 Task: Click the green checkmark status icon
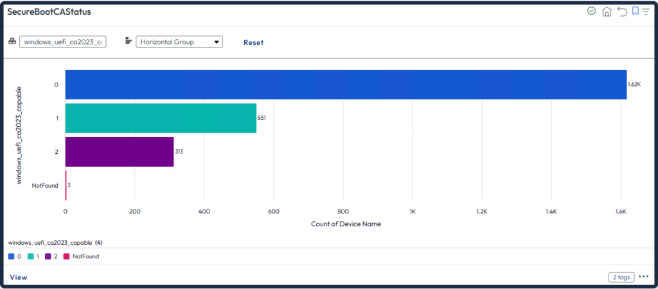(x=591, y=12)
